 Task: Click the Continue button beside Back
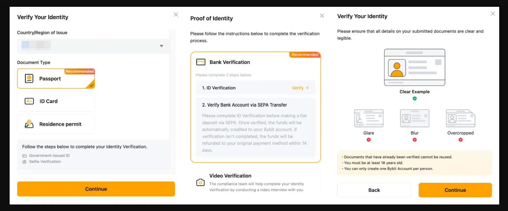click(x=455, y=190)
